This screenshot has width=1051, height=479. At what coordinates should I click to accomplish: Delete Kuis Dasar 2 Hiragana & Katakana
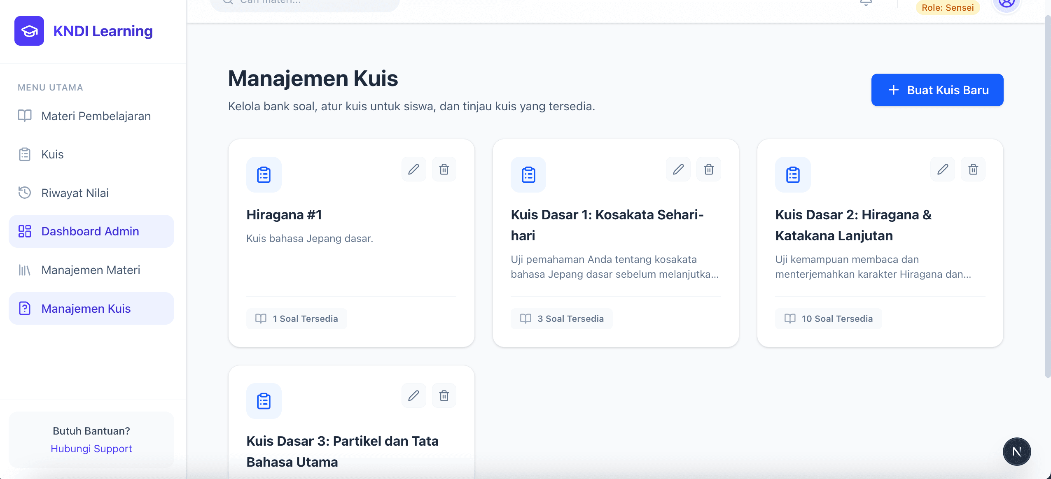tap(973, 169)
